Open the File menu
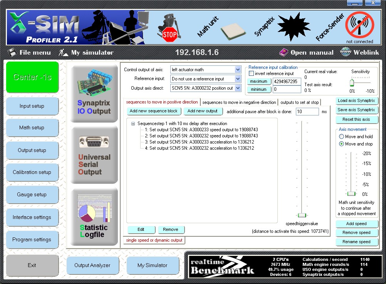Image resolution: width=386 pixels, height=284 pixels. (x=35, y=52)
